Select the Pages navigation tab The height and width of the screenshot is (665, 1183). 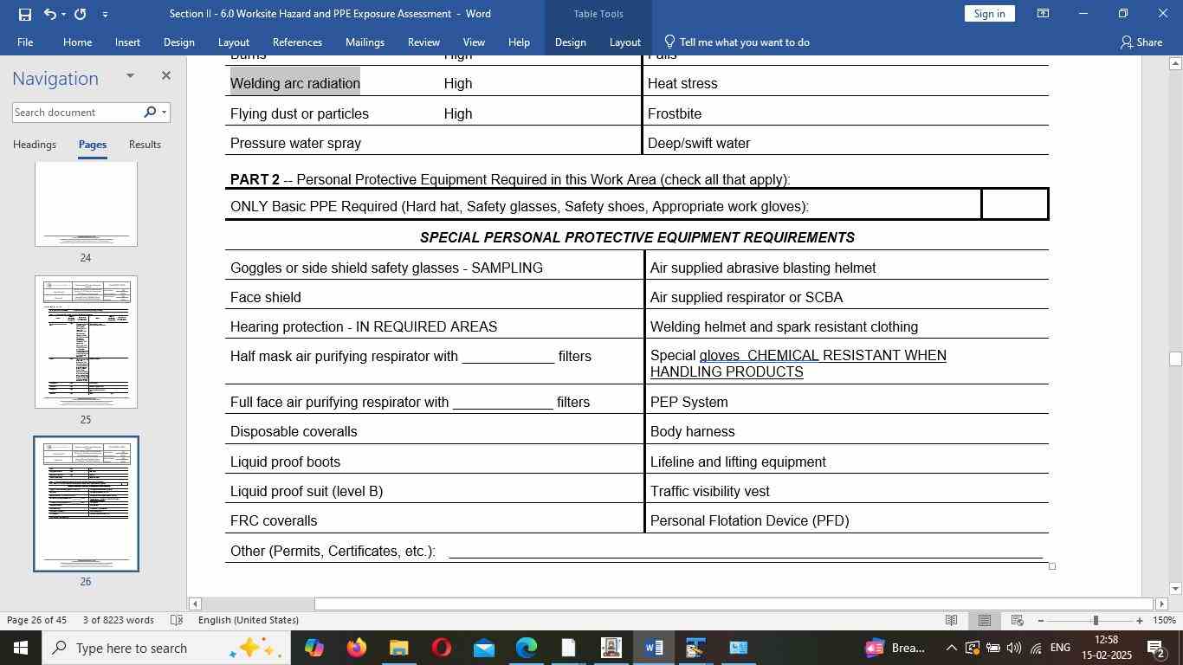(93, 145)
